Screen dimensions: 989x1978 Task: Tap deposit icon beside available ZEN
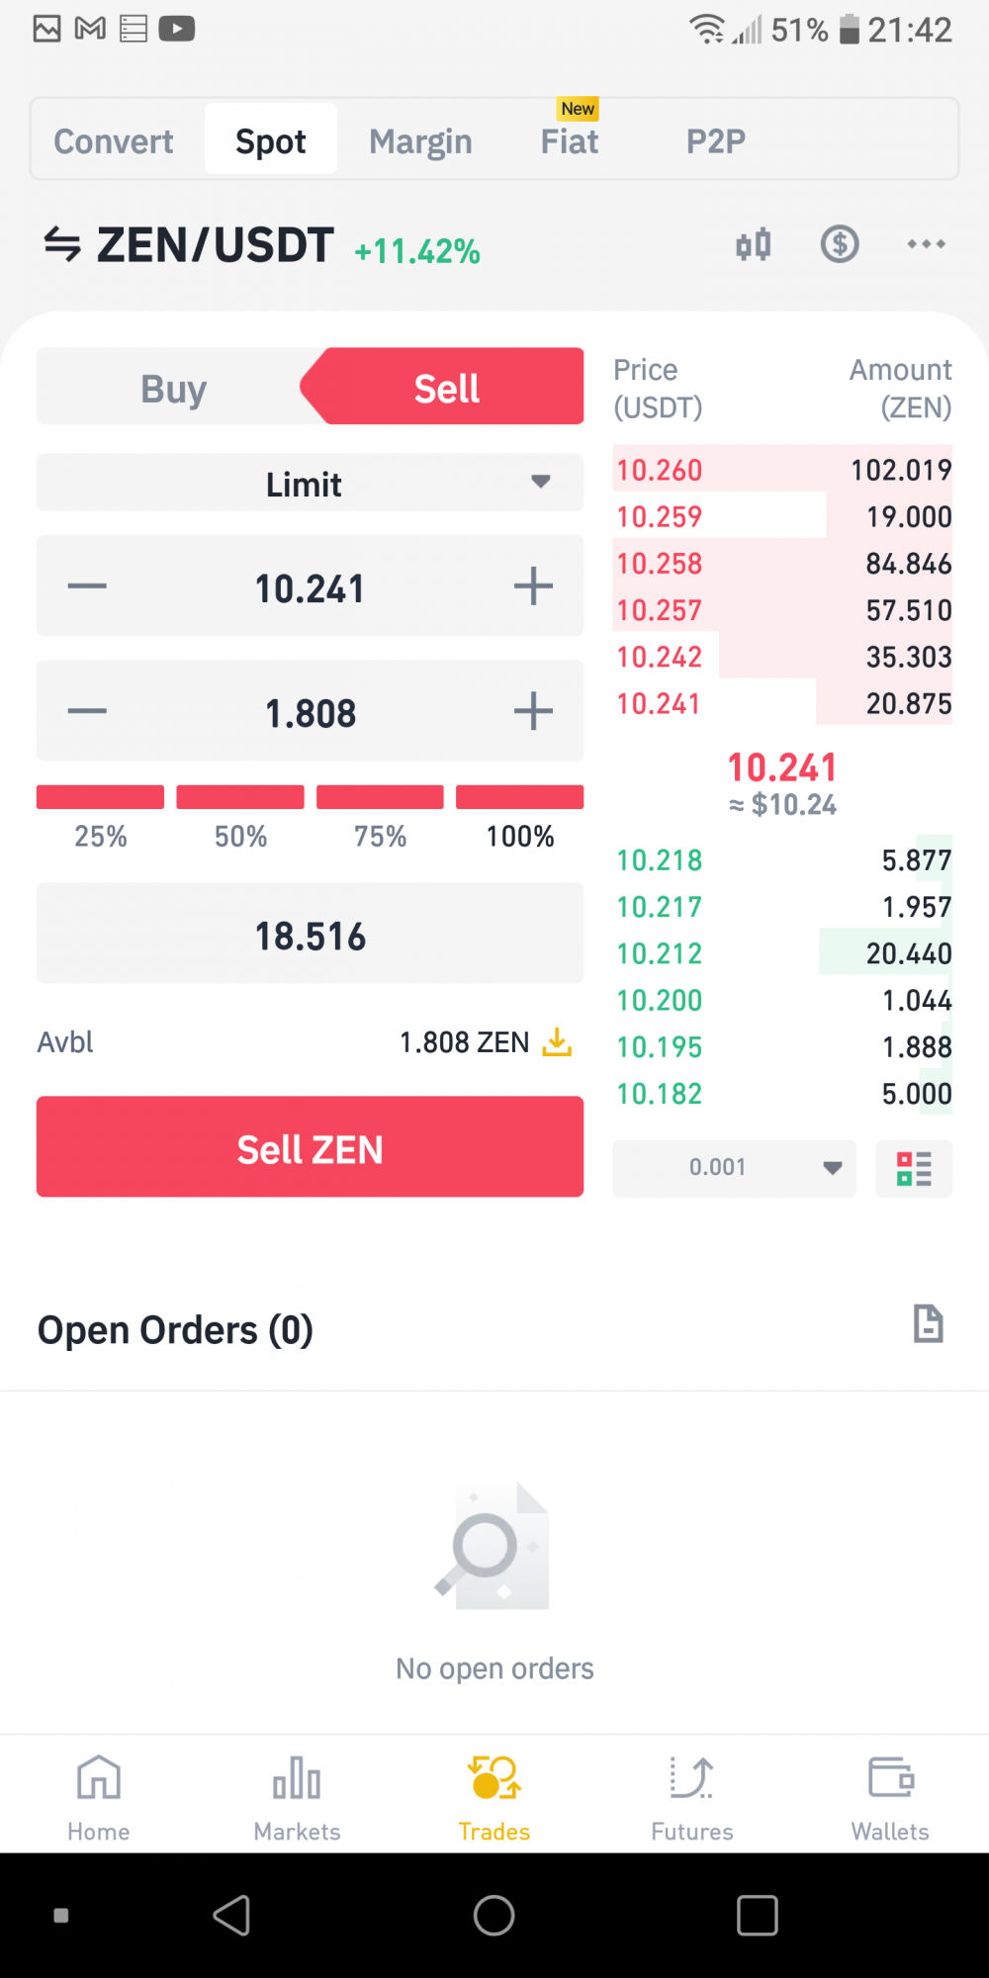click(x=558, y=1041)
